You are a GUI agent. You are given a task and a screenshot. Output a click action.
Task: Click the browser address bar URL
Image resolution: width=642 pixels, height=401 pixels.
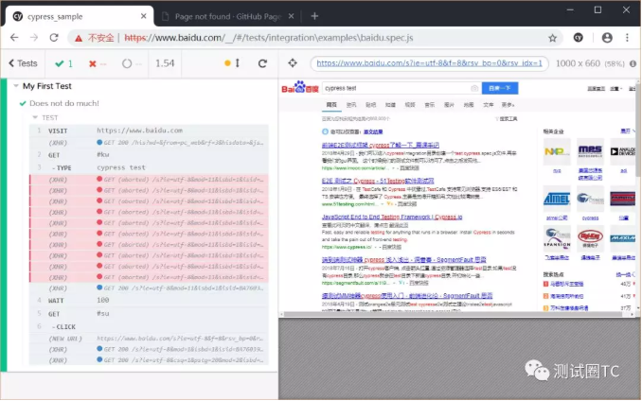pyautogui.click(x=269, y=38)
